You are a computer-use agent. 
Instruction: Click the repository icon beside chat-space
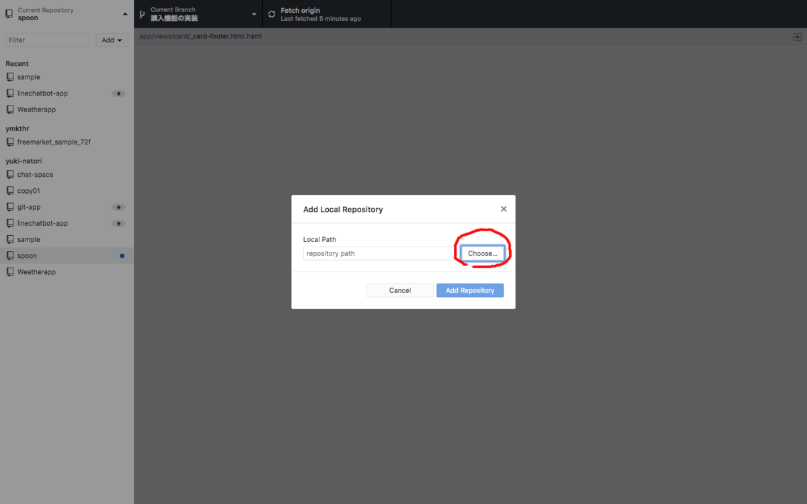click(10, 175)
